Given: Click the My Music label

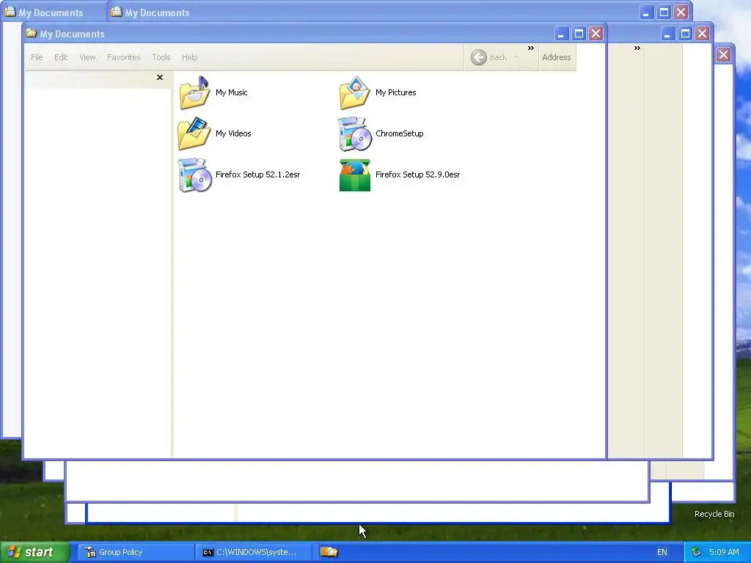Looking at the screenshot, I should pyautogui.click(x=231, y=92).
